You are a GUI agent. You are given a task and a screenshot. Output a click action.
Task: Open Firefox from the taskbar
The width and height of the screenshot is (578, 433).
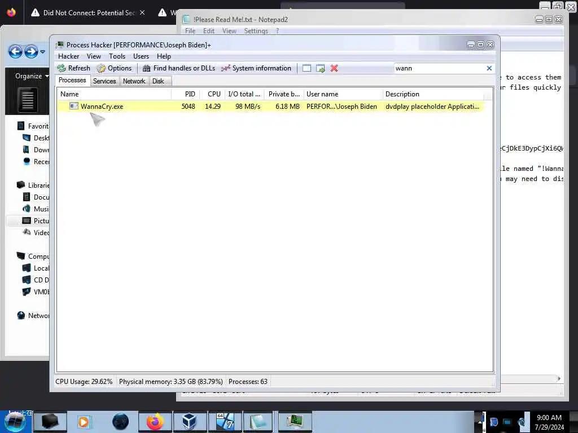(155, 422)
